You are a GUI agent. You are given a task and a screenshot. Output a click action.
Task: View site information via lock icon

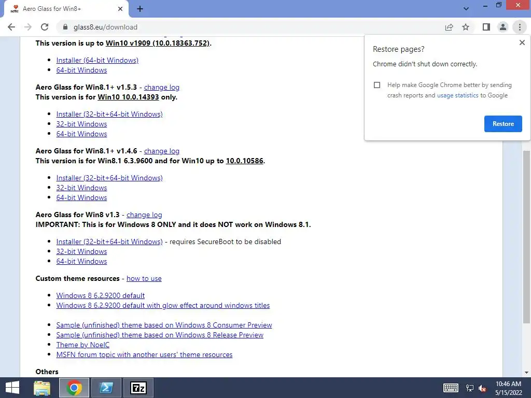65,27
